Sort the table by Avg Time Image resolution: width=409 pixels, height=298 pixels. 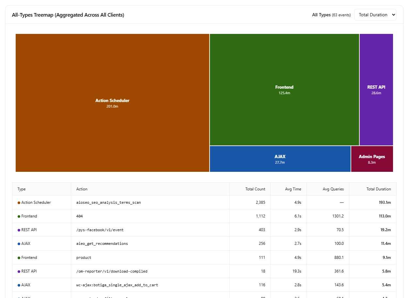click(293, 189)
